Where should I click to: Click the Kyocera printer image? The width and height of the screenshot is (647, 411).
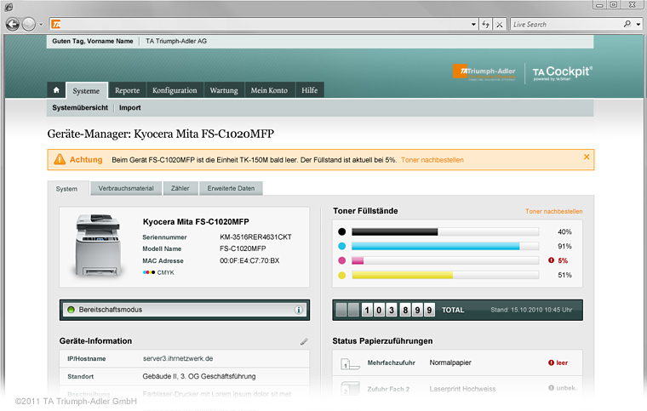click(x=99, y=245)
